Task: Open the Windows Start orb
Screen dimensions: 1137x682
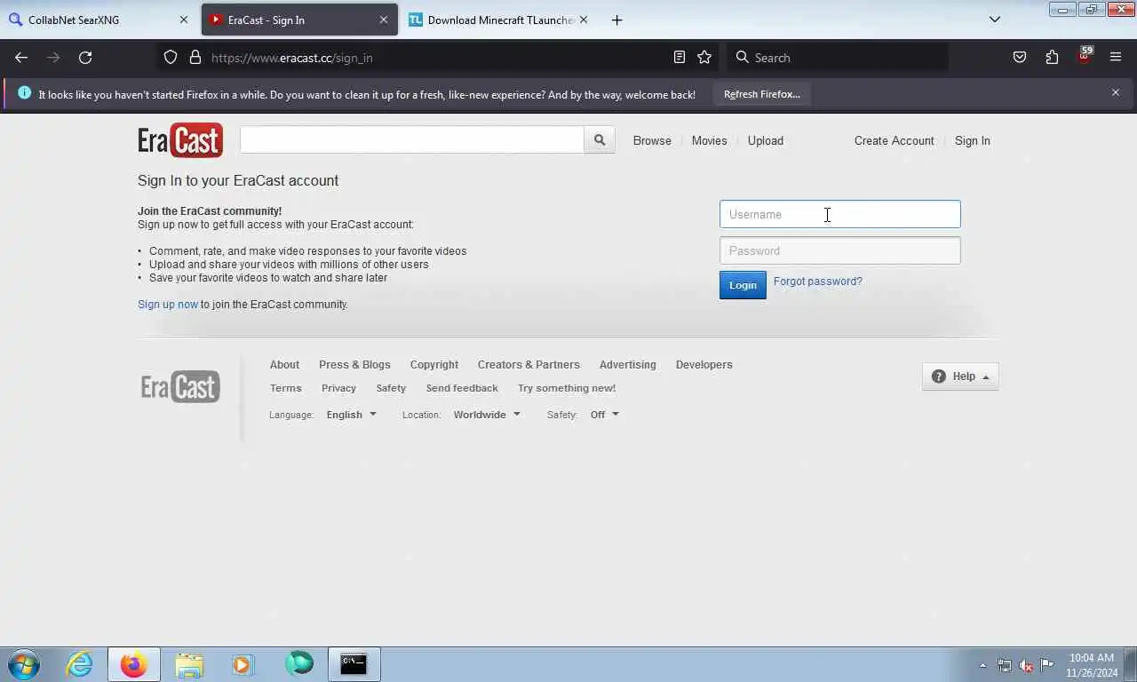Action: [24, 664]
